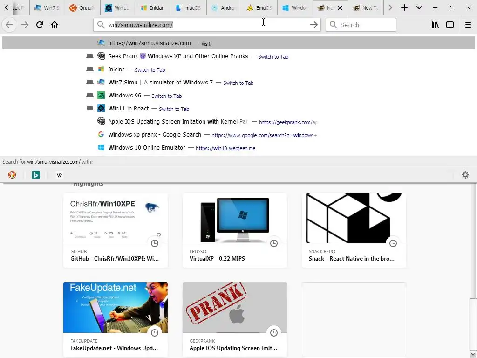477x358 pixels.
Task: Show the list all tabs dropdown
Action: (419, 7)
